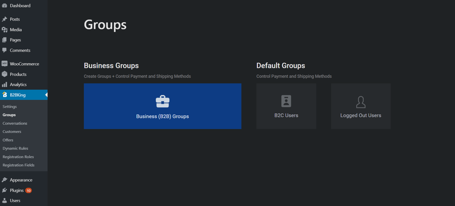Open the Users menu label
The height and width of the screenshot is (206, 455).
(15, 201)
